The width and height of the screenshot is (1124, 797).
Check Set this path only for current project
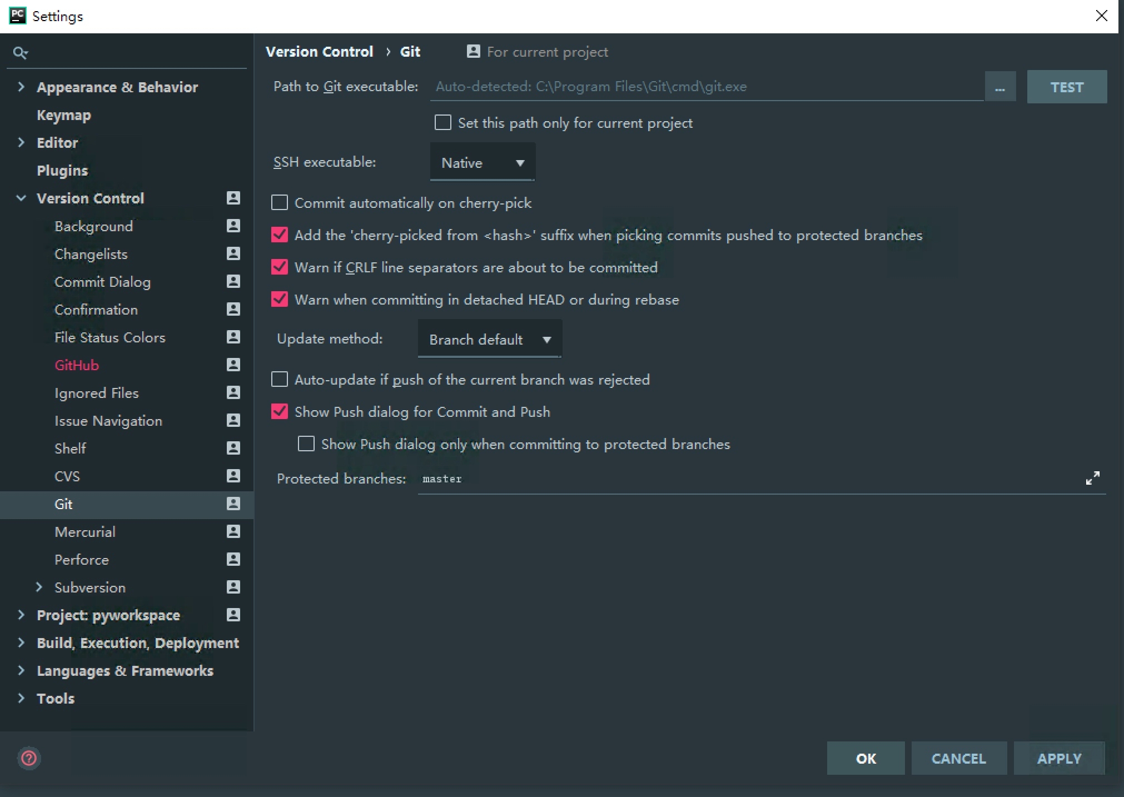(443, 123)
